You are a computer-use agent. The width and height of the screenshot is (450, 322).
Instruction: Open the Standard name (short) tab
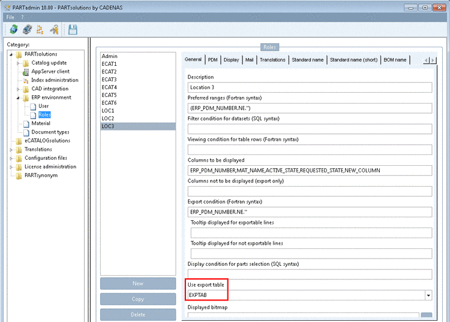pos(353,60)
